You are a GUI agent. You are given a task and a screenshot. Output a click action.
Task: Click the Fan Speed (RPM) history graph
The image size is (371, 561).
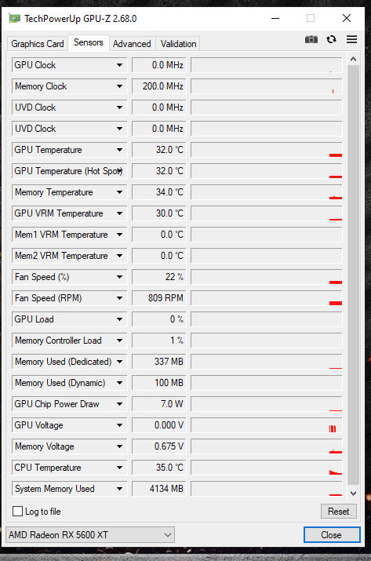click(267, 298)
